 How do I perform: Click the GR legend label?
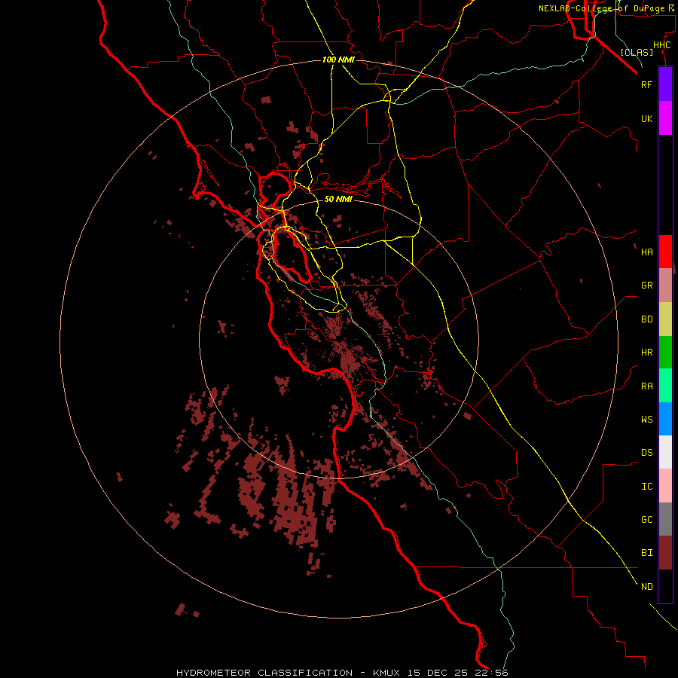[x=646, y=286]
